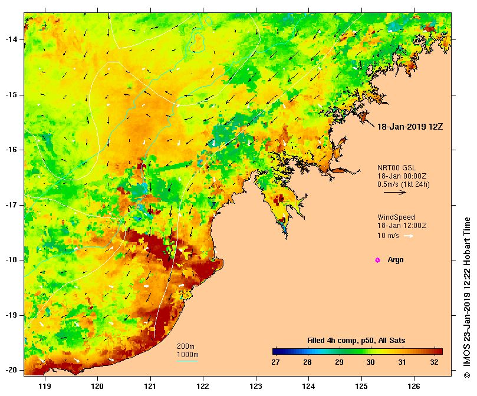Click the '10 m/s' wind scale text
Image resolution: width=477 pixels, height=396 pixels.
388,236
